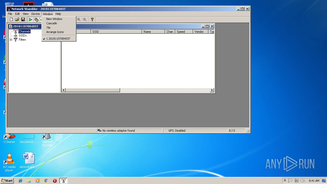This screenshot has width=327, height=184.
Task: Click the Open file toolbar icon
Action: 17,20
